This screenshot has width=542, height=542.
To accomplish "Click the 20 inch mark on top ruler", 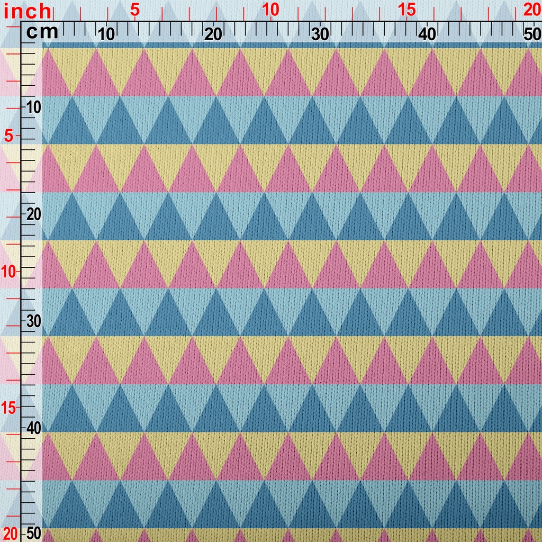I will [531, 10].
